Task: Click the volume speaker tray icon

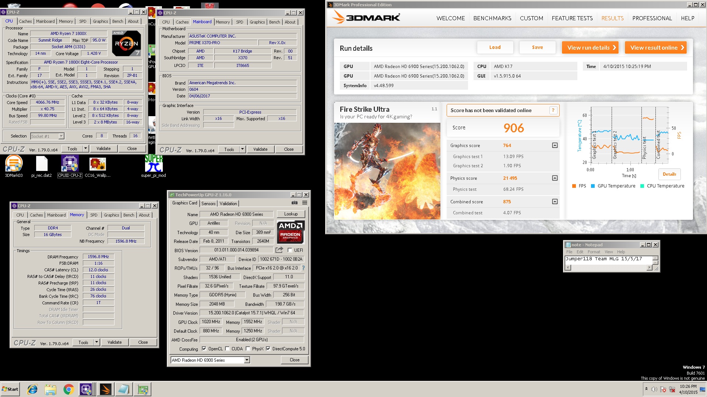Action: [x=654, y=389]
